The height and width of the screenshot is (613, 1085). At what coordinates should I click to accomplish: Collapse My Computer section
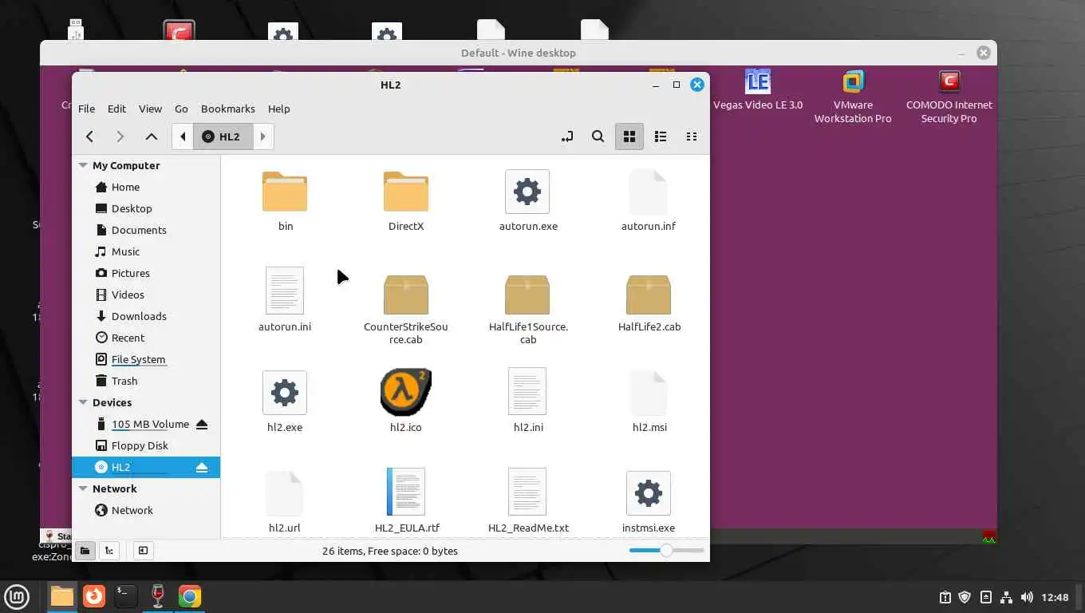click(82, 165)
